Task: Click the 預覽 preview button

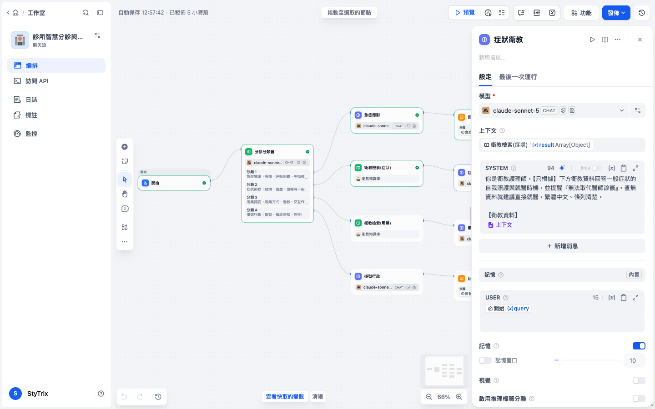Action: pyautogui.click(x=465, y=13)
